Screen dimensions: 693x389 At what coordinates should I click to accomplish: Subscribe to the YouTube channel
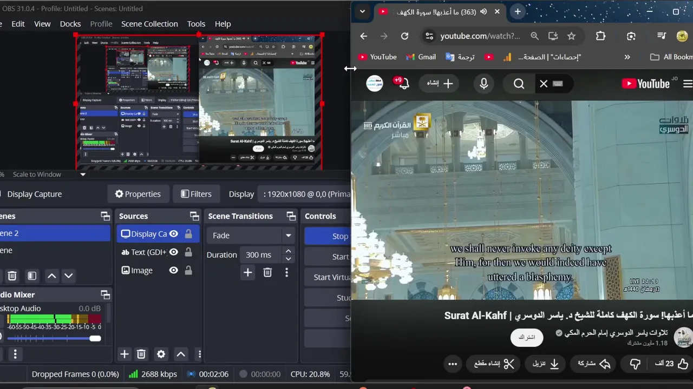click(x=527, y=337)
